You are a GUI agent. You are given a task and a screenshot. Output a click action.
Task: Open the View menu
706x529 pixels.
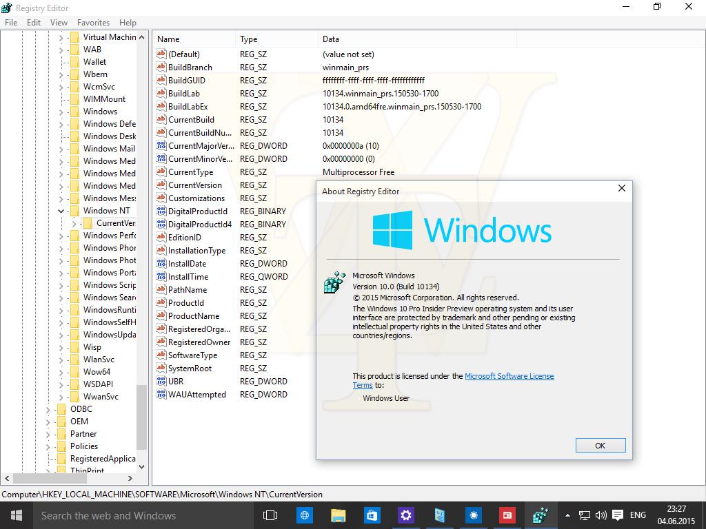[x=59, y=23]
